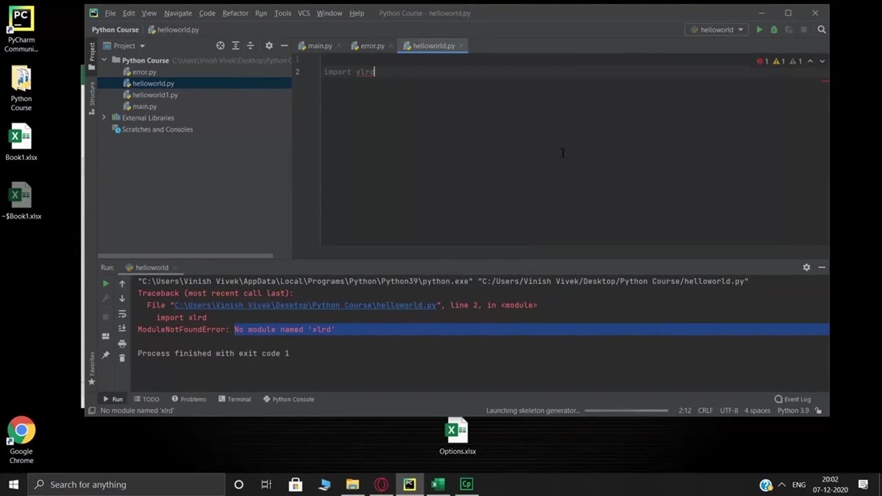Screen dimensions: 882x496
Task: Open Excel from the Windows taskbar
Action: click(x=438, y=484)
